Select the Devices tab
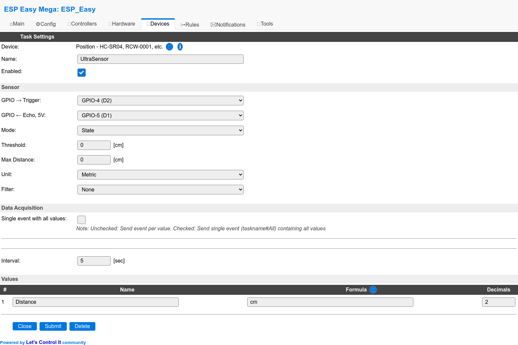518x345 pixels. (x=158, y=24)
